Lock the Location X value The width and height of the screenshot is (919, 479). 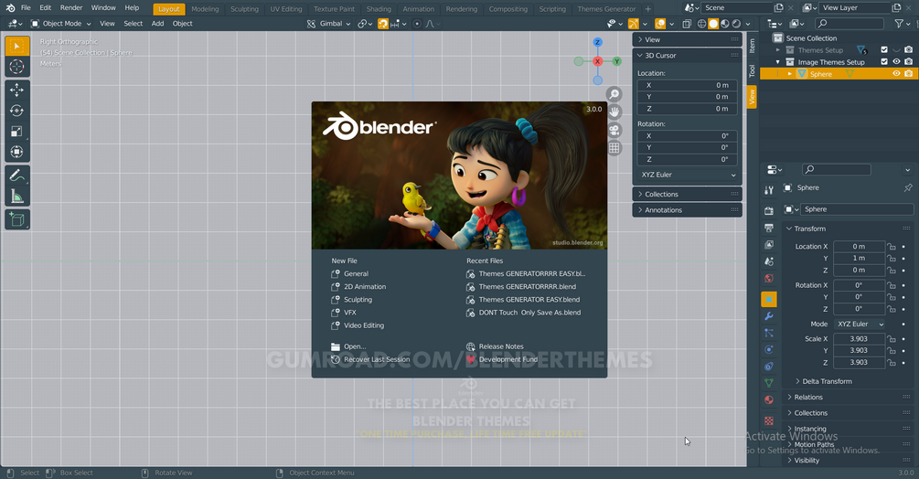(x=892, y=247)
